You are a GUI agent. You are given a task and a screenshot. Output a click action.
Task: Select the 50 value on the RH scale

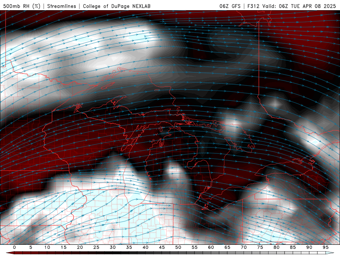point(178,247)
